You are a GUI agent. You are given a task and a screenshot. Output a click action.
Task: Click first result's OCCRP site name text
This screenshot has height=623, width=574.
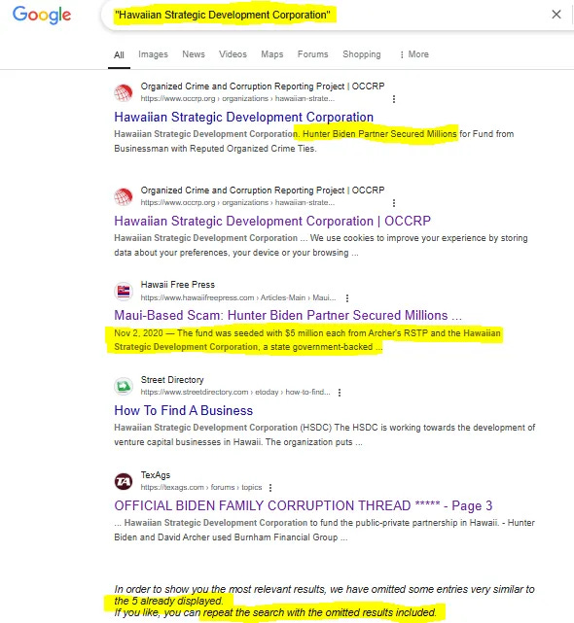pos(263,87)
